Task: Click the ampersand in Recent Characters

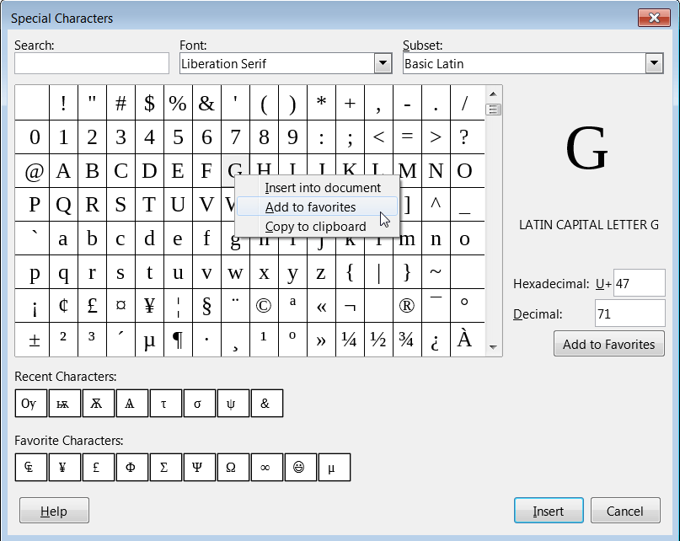Action: coord(266,403)
